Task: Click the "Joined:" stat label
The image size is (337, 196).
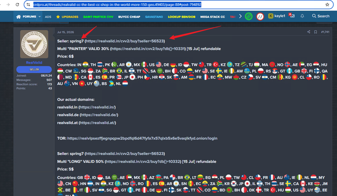Action: pyautogui.click(x=21, y=76)
